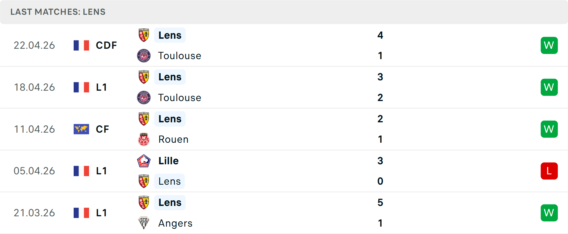The height and width of the screenshot is (234, 568).
Task: Click the Rouen club crest
Action: 144,139
